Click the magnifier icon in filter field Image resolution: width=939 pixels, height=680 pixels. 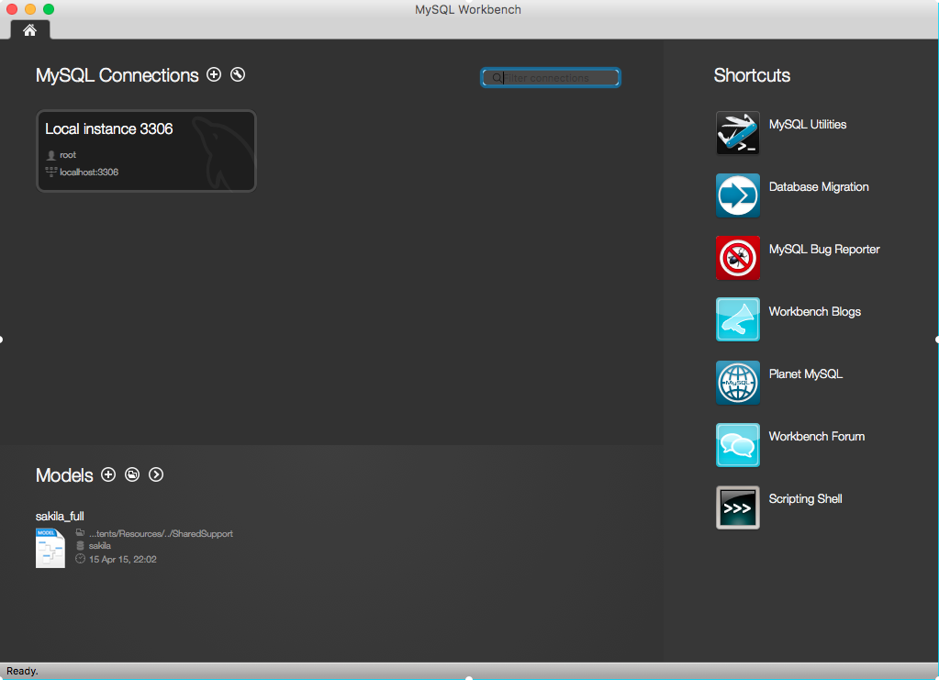(x=497, y=78)
